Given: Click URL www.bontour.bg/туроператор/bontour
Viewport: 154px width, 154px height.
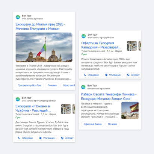Looking at the screenshot, I should click(x=39, y=101).
